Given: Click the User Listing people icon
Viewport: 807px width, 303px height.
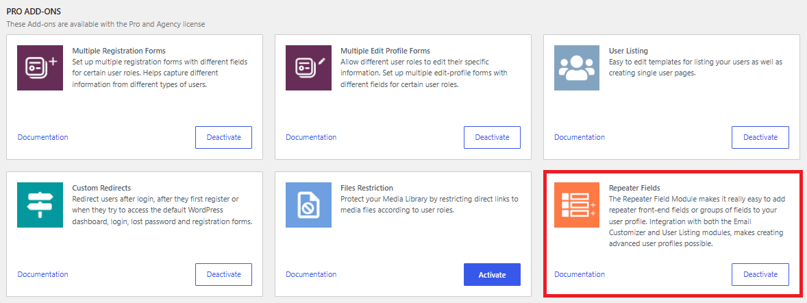Looking at the screenshot, I should tap(577, 68).
